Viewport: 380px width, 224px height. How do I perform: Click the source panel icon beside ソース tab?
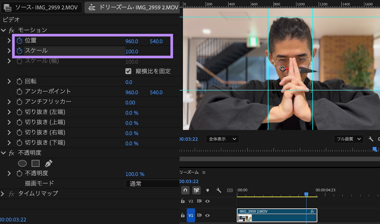coord(7,8)
